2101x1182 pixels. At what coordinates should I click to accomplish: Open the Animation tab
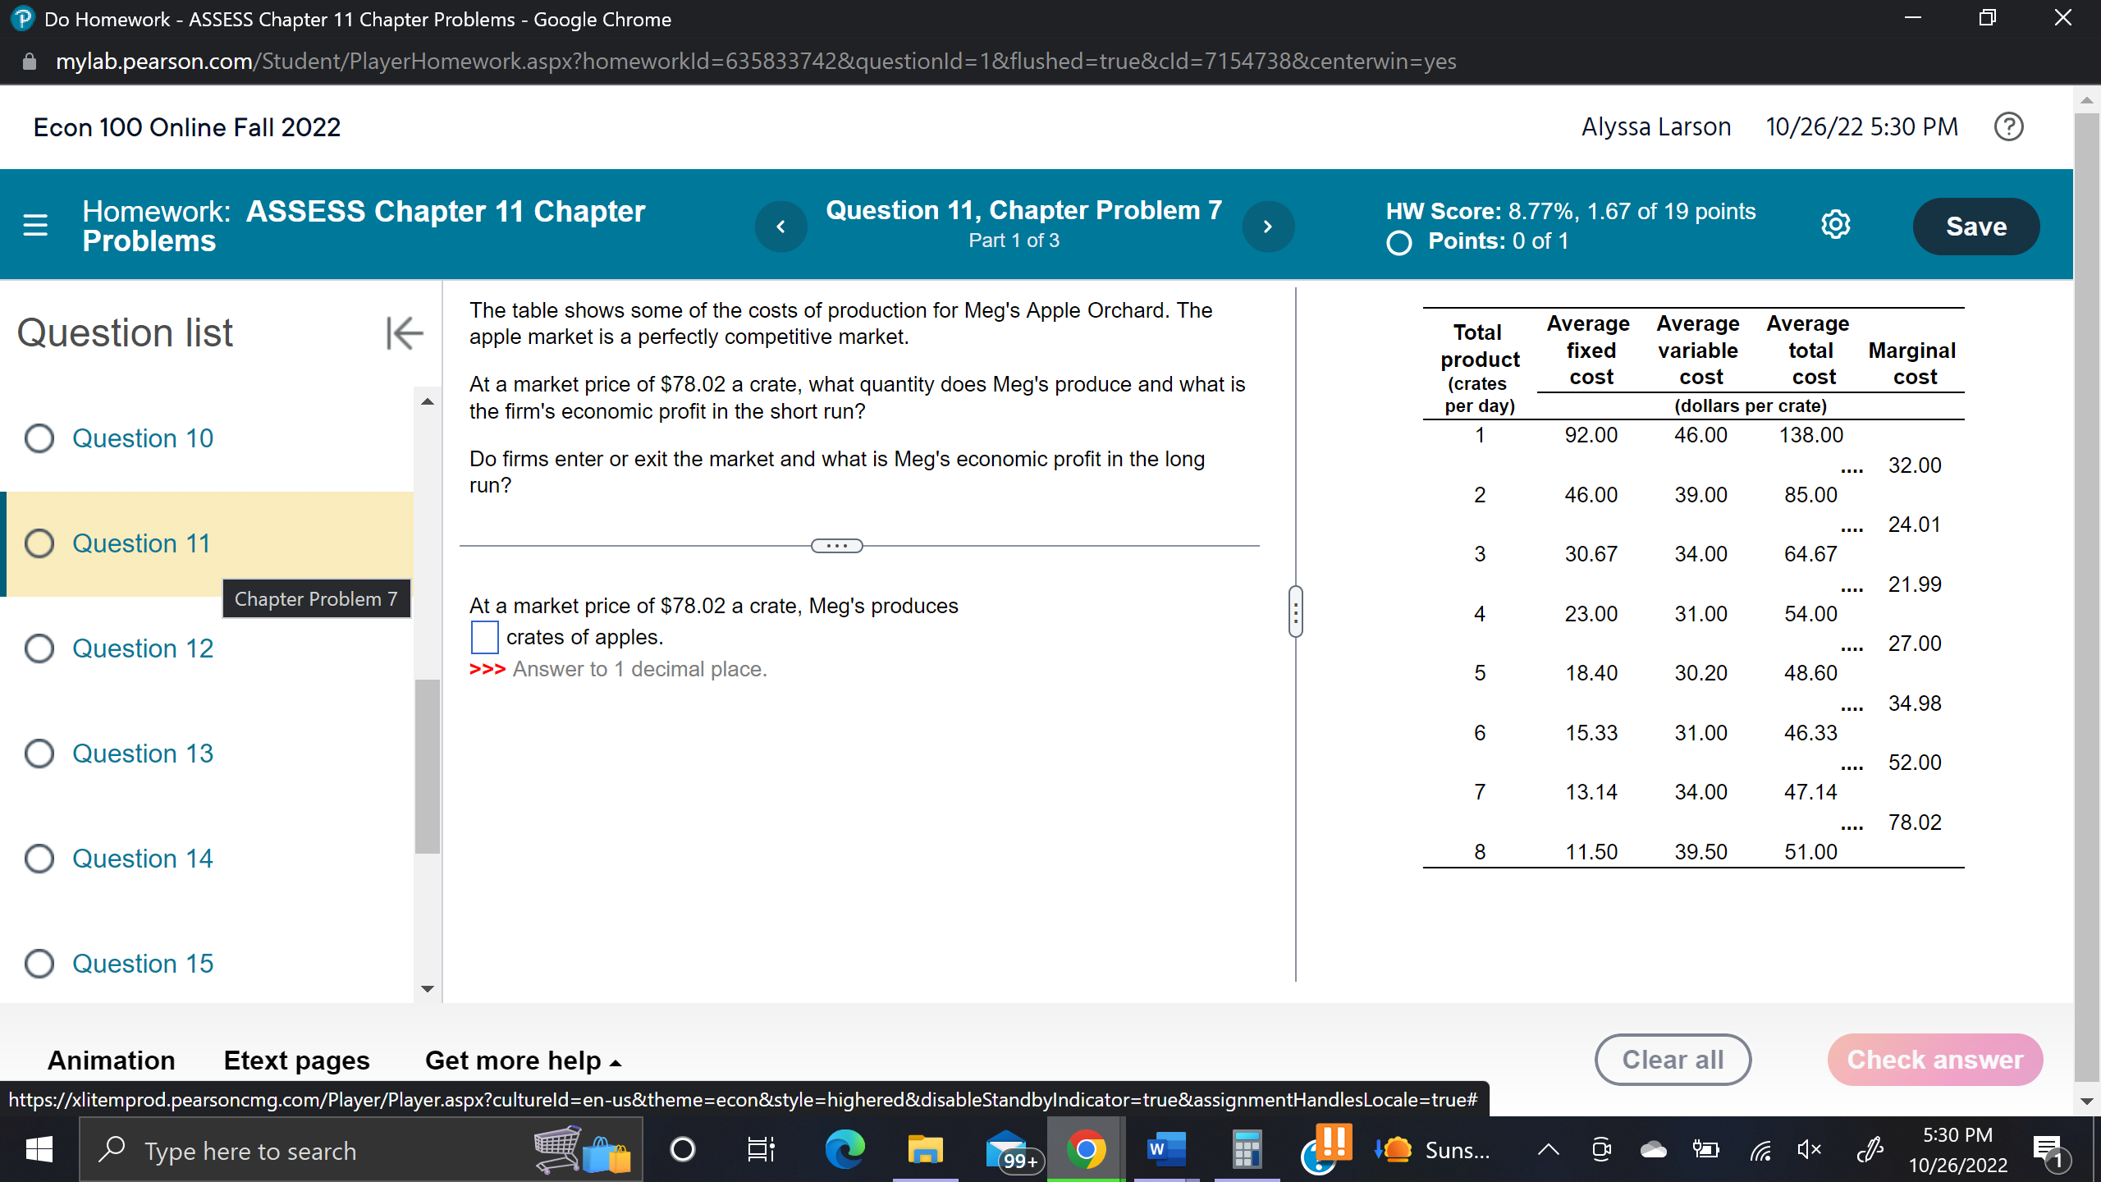(x=111, y=1061)
